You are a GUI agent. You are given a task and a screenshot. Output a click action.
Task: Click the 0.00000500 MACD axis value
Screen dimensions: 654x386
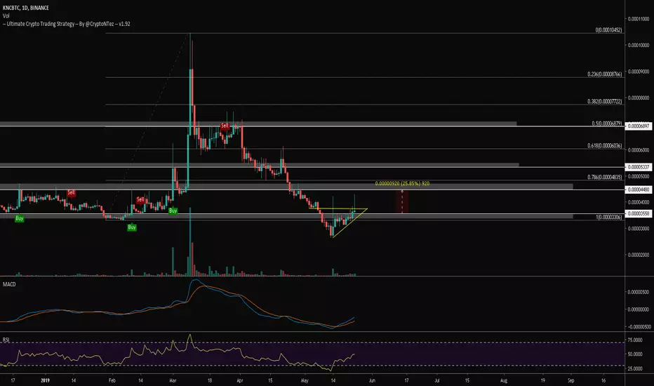(639, 292)
